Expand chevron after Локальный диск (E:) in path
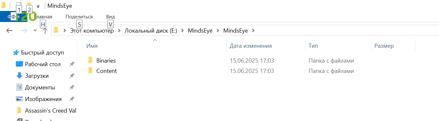Viewport: 439px width, 121px height. [x=182, y=31]
